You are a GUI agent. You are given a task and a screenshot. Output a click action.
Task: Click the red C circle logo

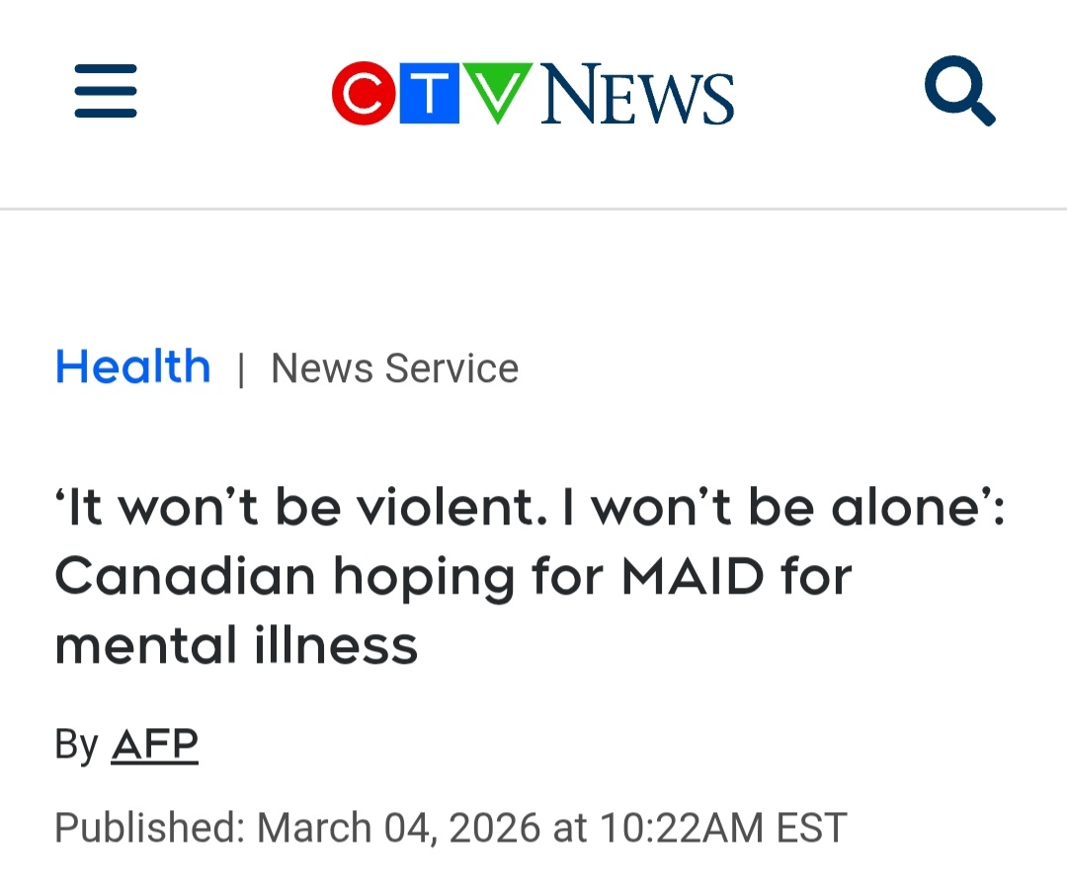tap(363, 94)
